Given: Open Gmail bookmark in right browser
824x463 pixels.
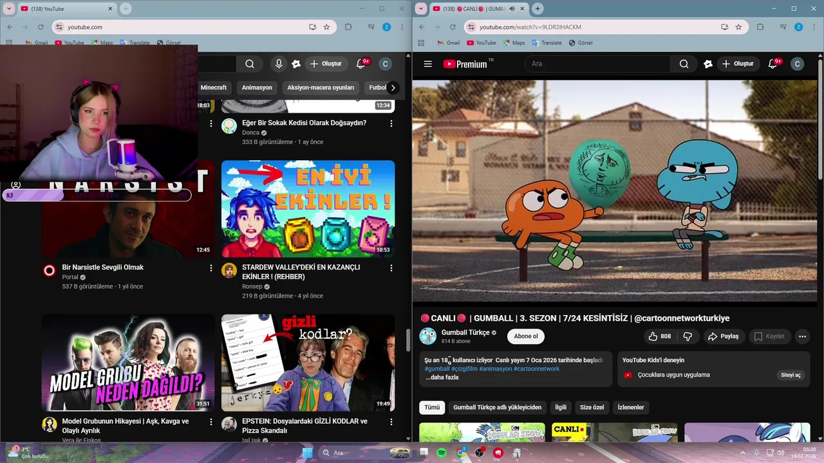Looking at the screenshot, I should coord(448,42).
